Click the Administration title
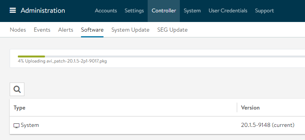 tap(43, 10)
